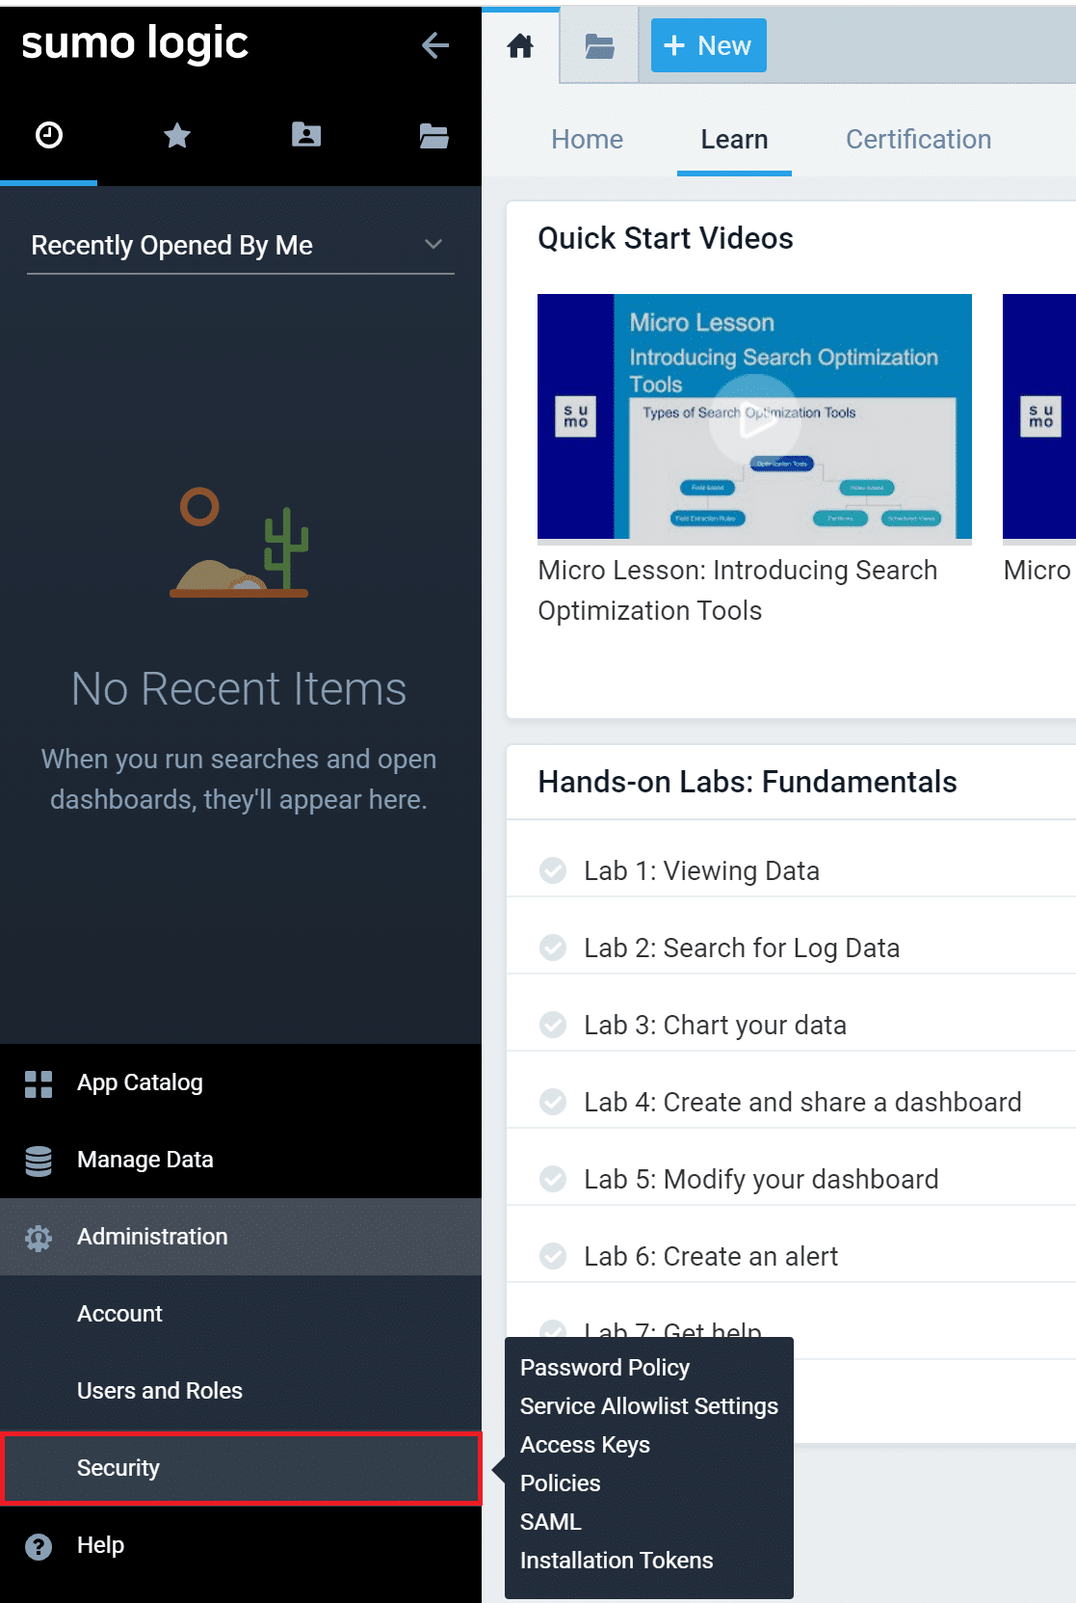Open the Favorites star icon
Screen dimensions: 1076x1603
[177, 136]
